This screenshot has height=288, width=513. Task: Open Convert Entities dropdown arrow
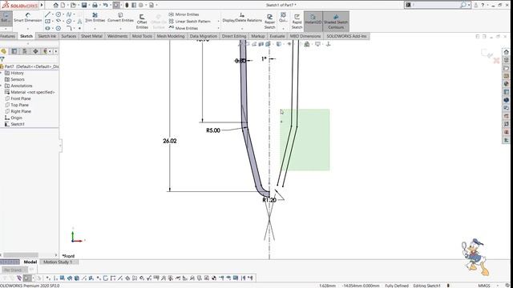pos(120,29)
